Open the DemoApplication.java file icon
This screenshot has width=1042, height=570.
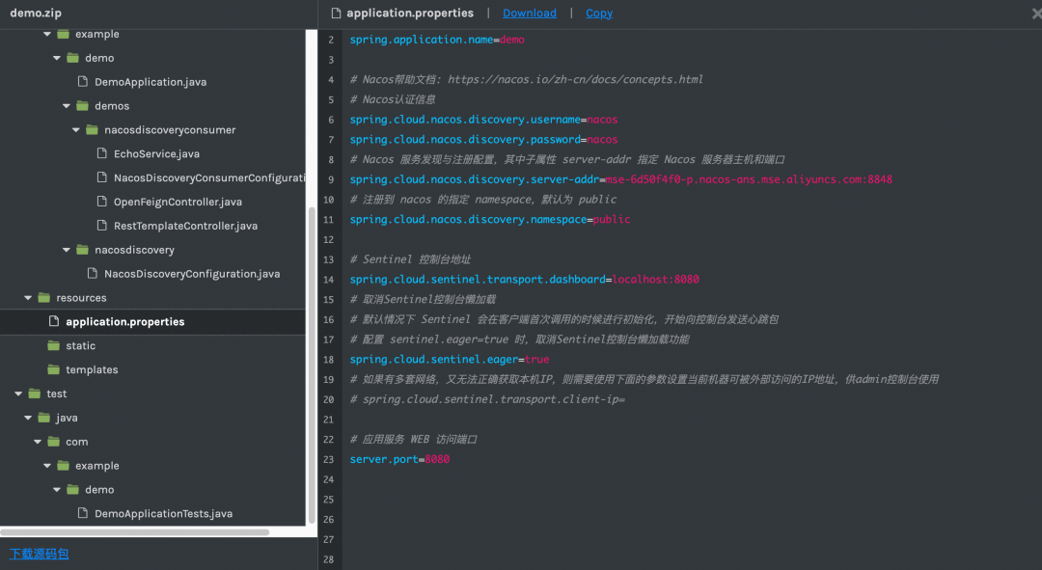click(x=82, y=82)
